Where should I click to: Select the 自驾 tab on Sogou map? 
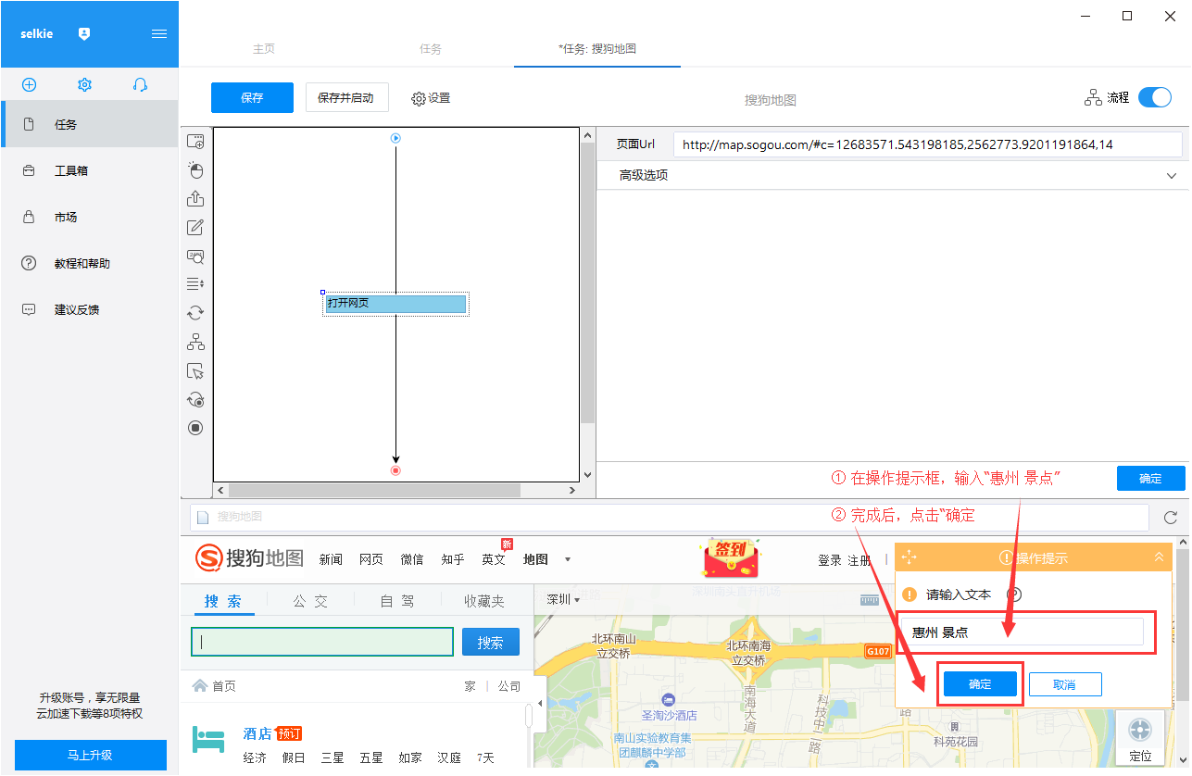click(x=397, y=601)
